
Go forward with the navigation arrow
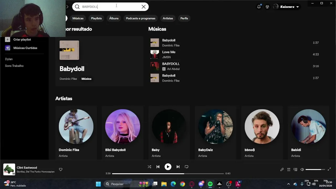67,7
